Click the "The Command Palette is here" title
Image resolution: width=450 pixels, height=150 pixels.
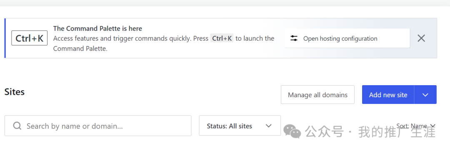click(x=97, y=29)
